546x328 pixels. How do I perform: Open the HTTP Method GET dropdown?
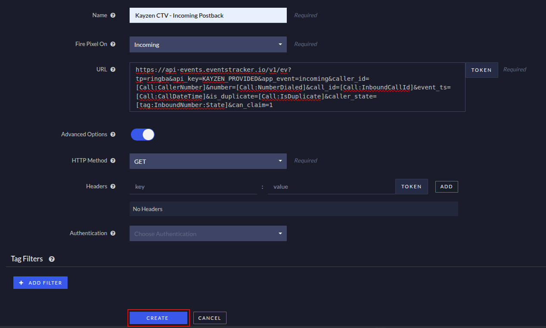click(208, 161)
